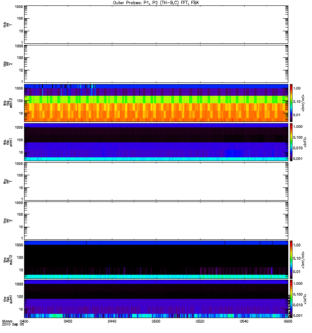Click the thb fff 1 y-axis title
The image size is (312, 333).
coord(8,25)
